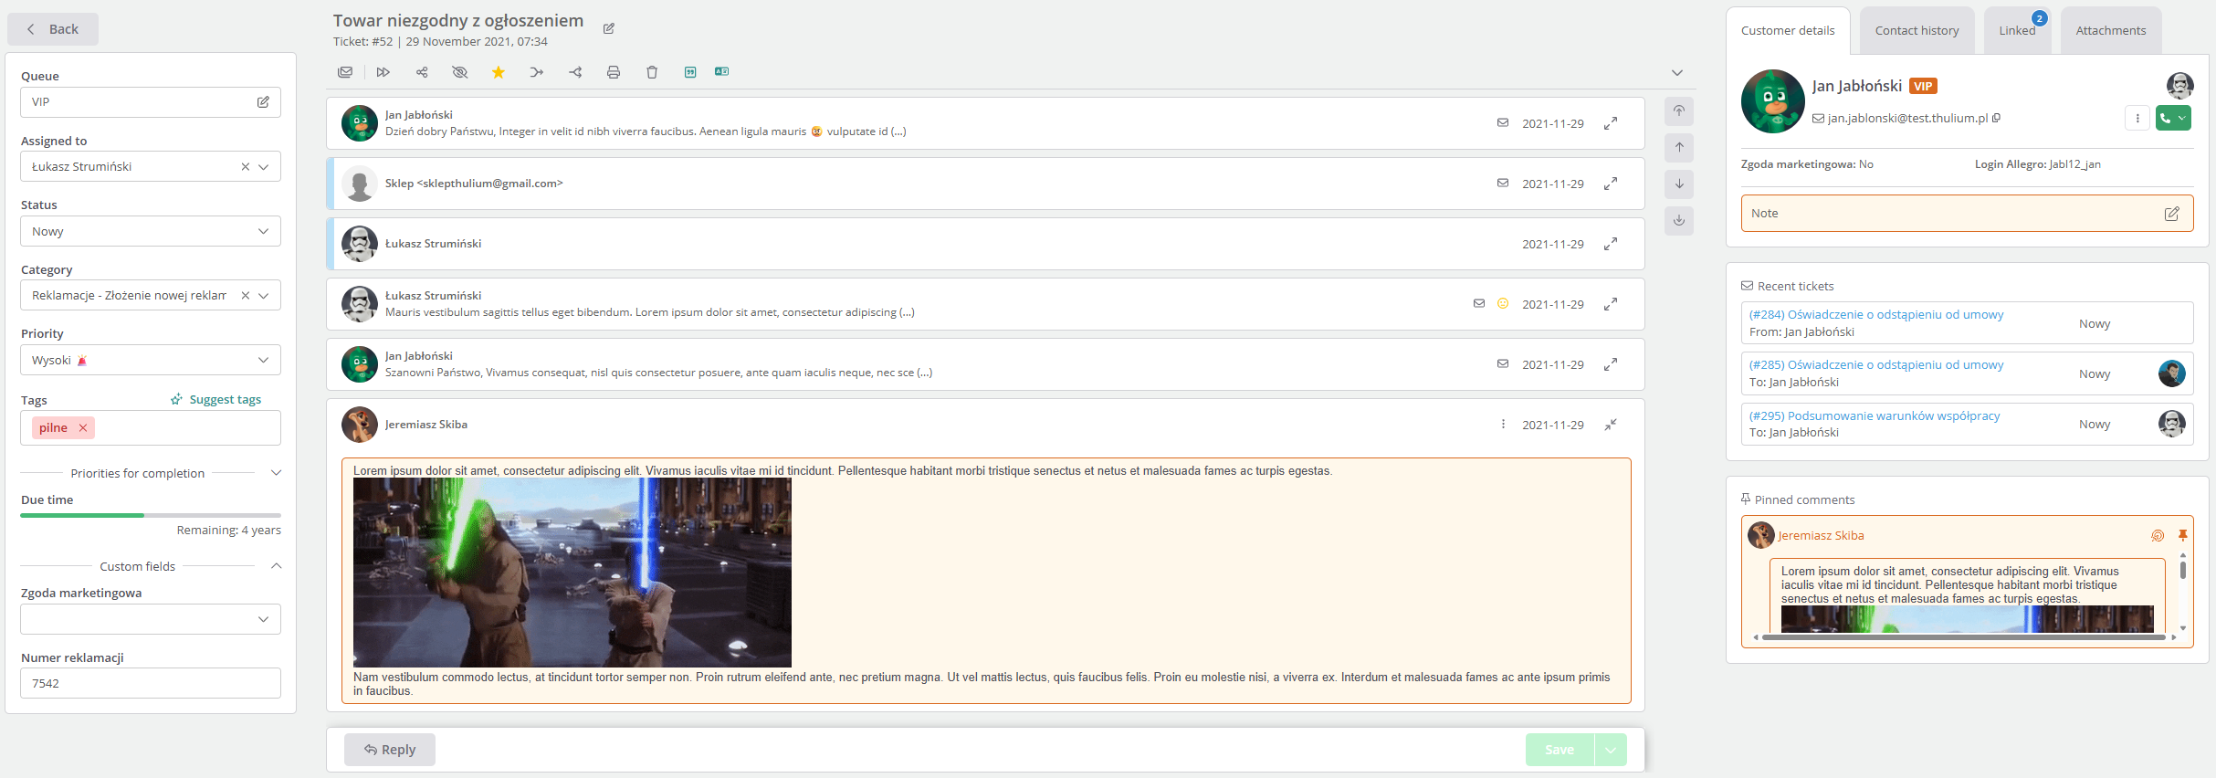Remove the 'pilne' tag

point(83,427)
